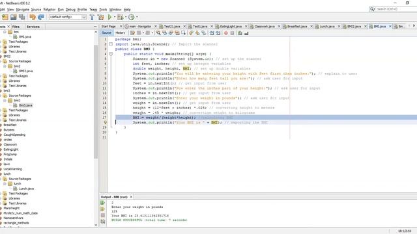Switch to the Breakfast.java tab
Screen dimensions: 417x234
pyautogui.click(x=297, y=27)
